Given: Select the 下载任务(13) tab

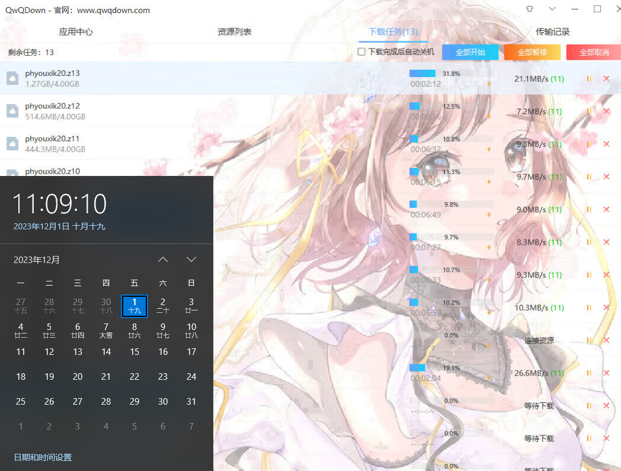Looking at the screenshot, I should (x=393, y=31).
